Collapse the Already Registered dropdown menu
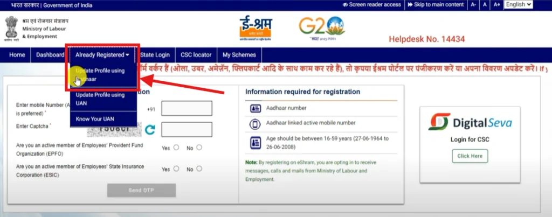 pos(102,55)
